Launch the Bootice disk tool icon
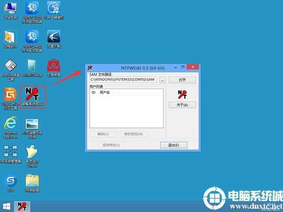Image resolution: width=283 pixels, height=212 pixels. pos(10,66)
